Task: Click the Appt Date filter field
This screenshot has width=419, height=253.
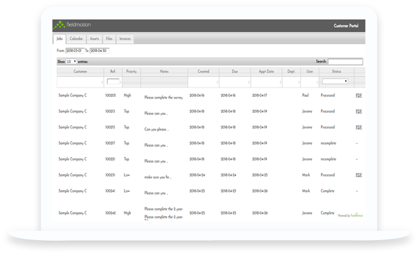Action: (266, 82)
